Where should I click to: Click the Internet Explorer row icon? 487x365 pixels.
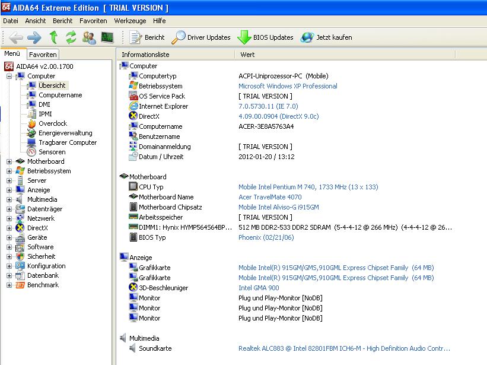tap(133, 106)
